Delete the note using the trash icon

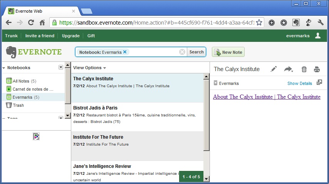[304, 69]
